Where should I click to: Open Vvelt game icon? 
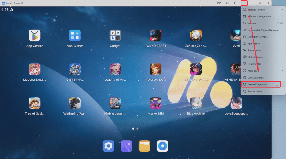[235, 35]
